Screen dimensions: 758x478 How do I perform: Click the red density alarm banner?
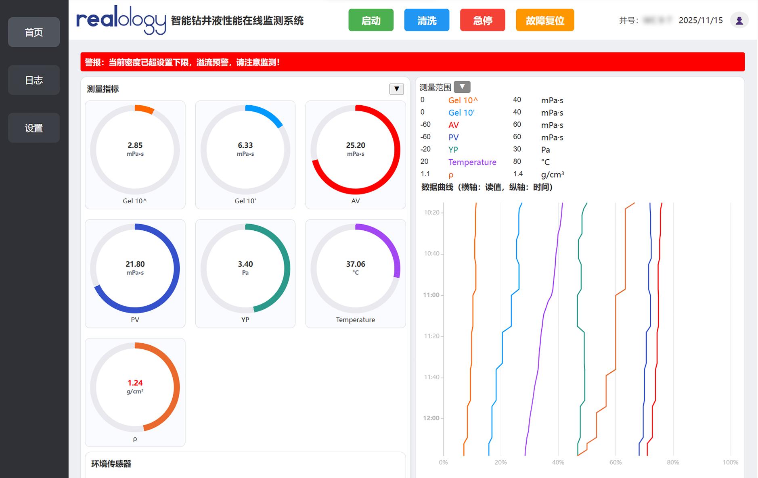click(413, 62)
